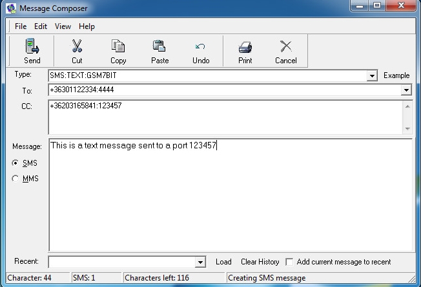Open the To field dropdown arrow

coord(406,91)
